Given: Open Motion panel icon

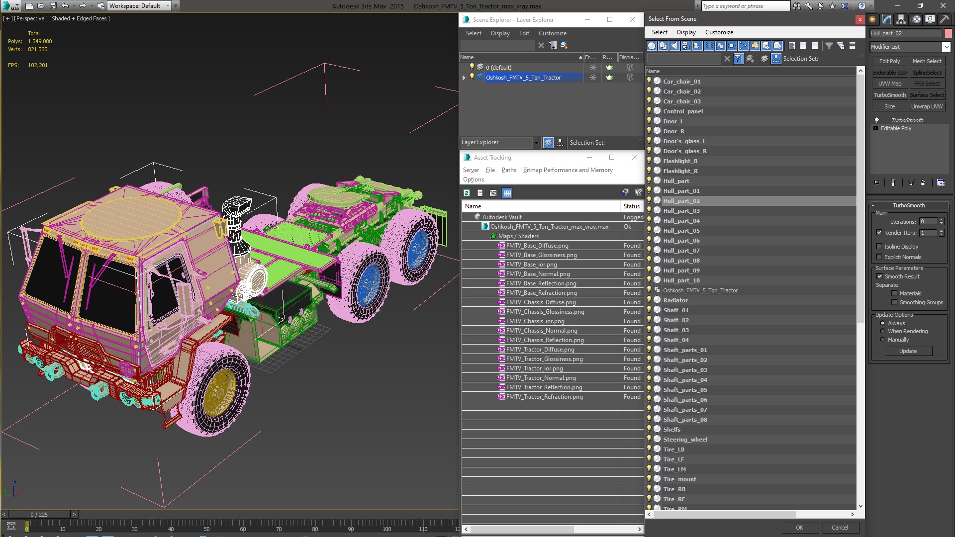Looking at the screenshot, I should pyautogui.click(x=916, y=19).
